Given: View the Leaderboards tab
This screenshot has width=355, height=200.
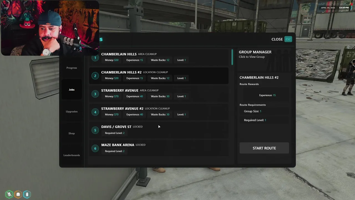Looking at the screenshot, I should [72, 155].
